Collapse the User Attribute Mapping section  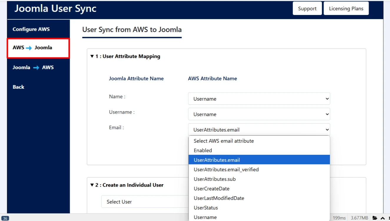click(x=125, y=56)
